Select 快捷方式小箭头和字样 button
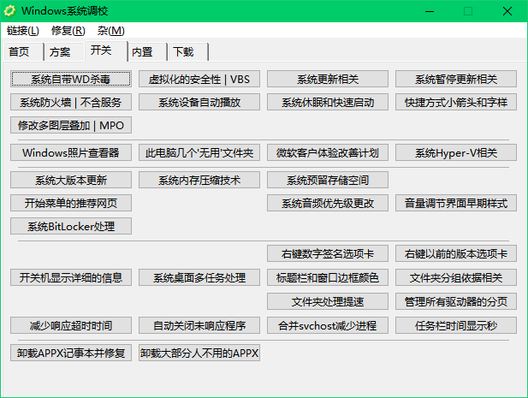This screenshot has height=398, width=528. tap(456, 102)
